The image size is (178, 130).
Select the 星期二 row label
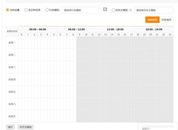coord(12,55)
